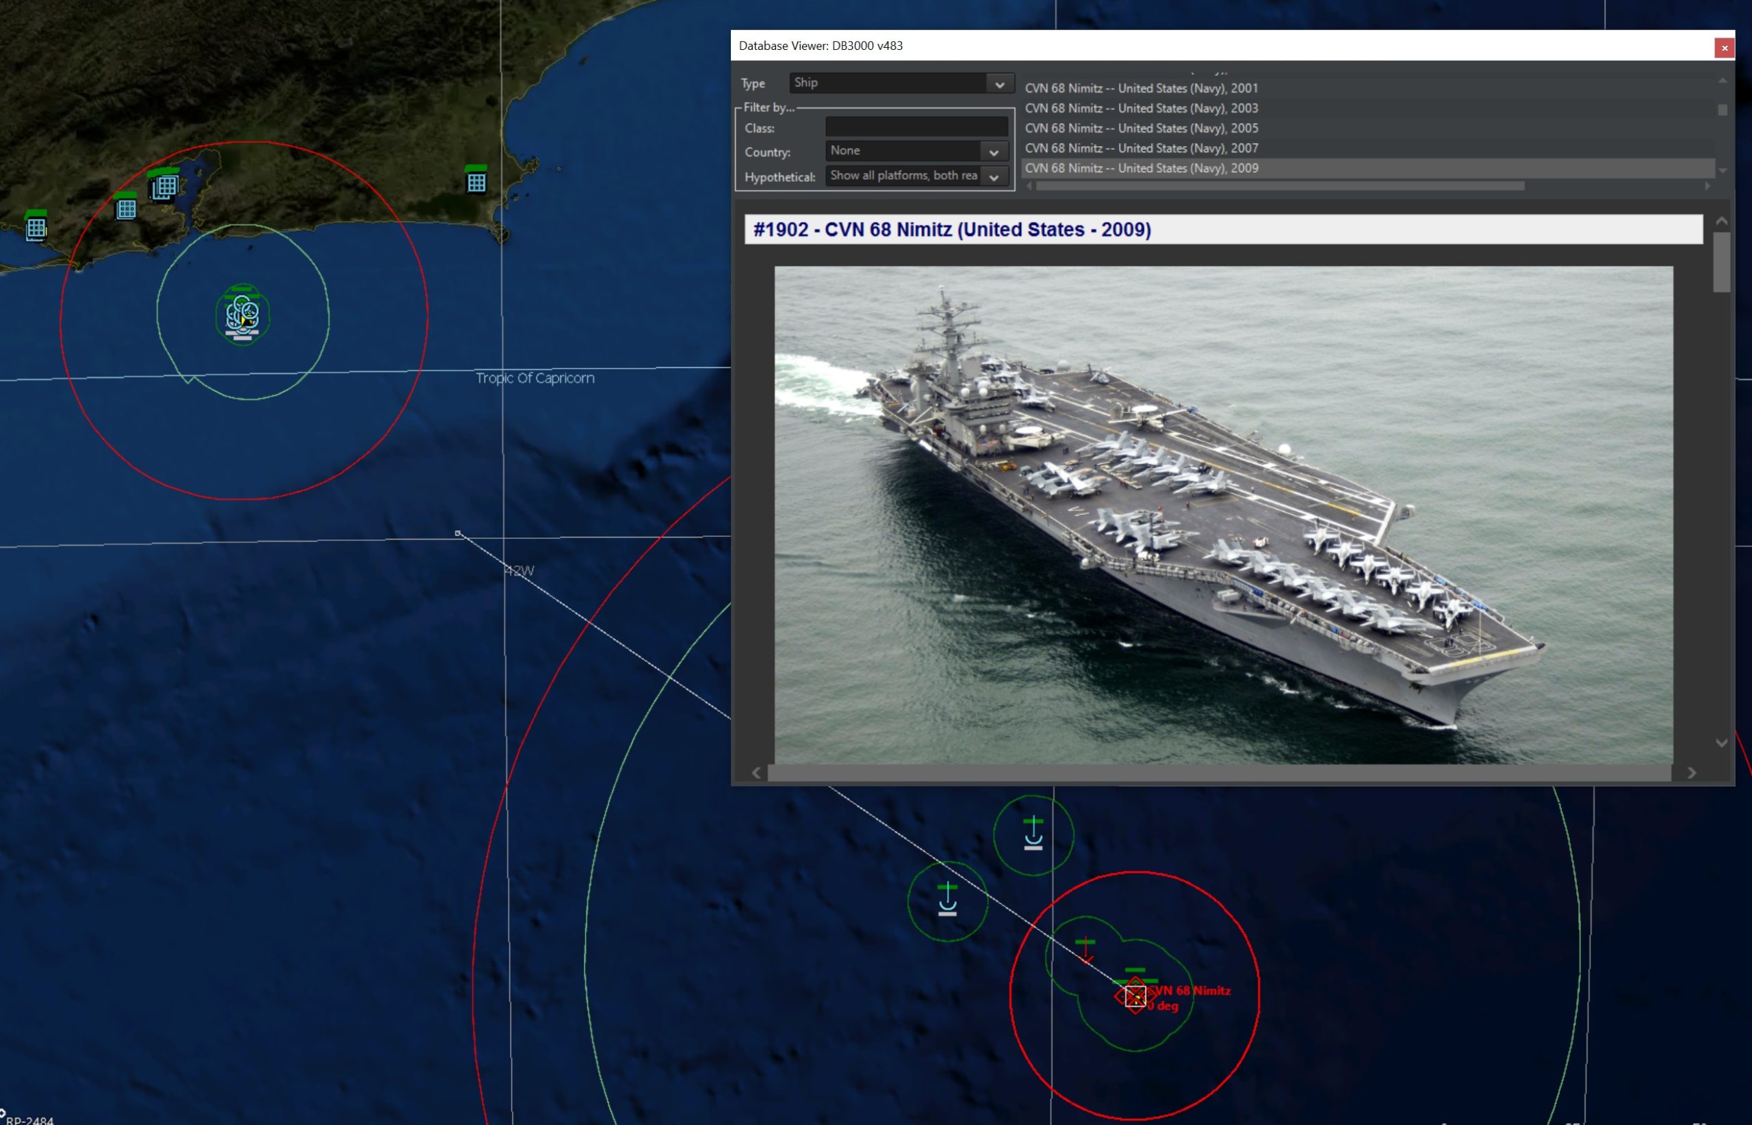
Task: Click the detail pane scroll up arrow
Action: pos(1721,222)
